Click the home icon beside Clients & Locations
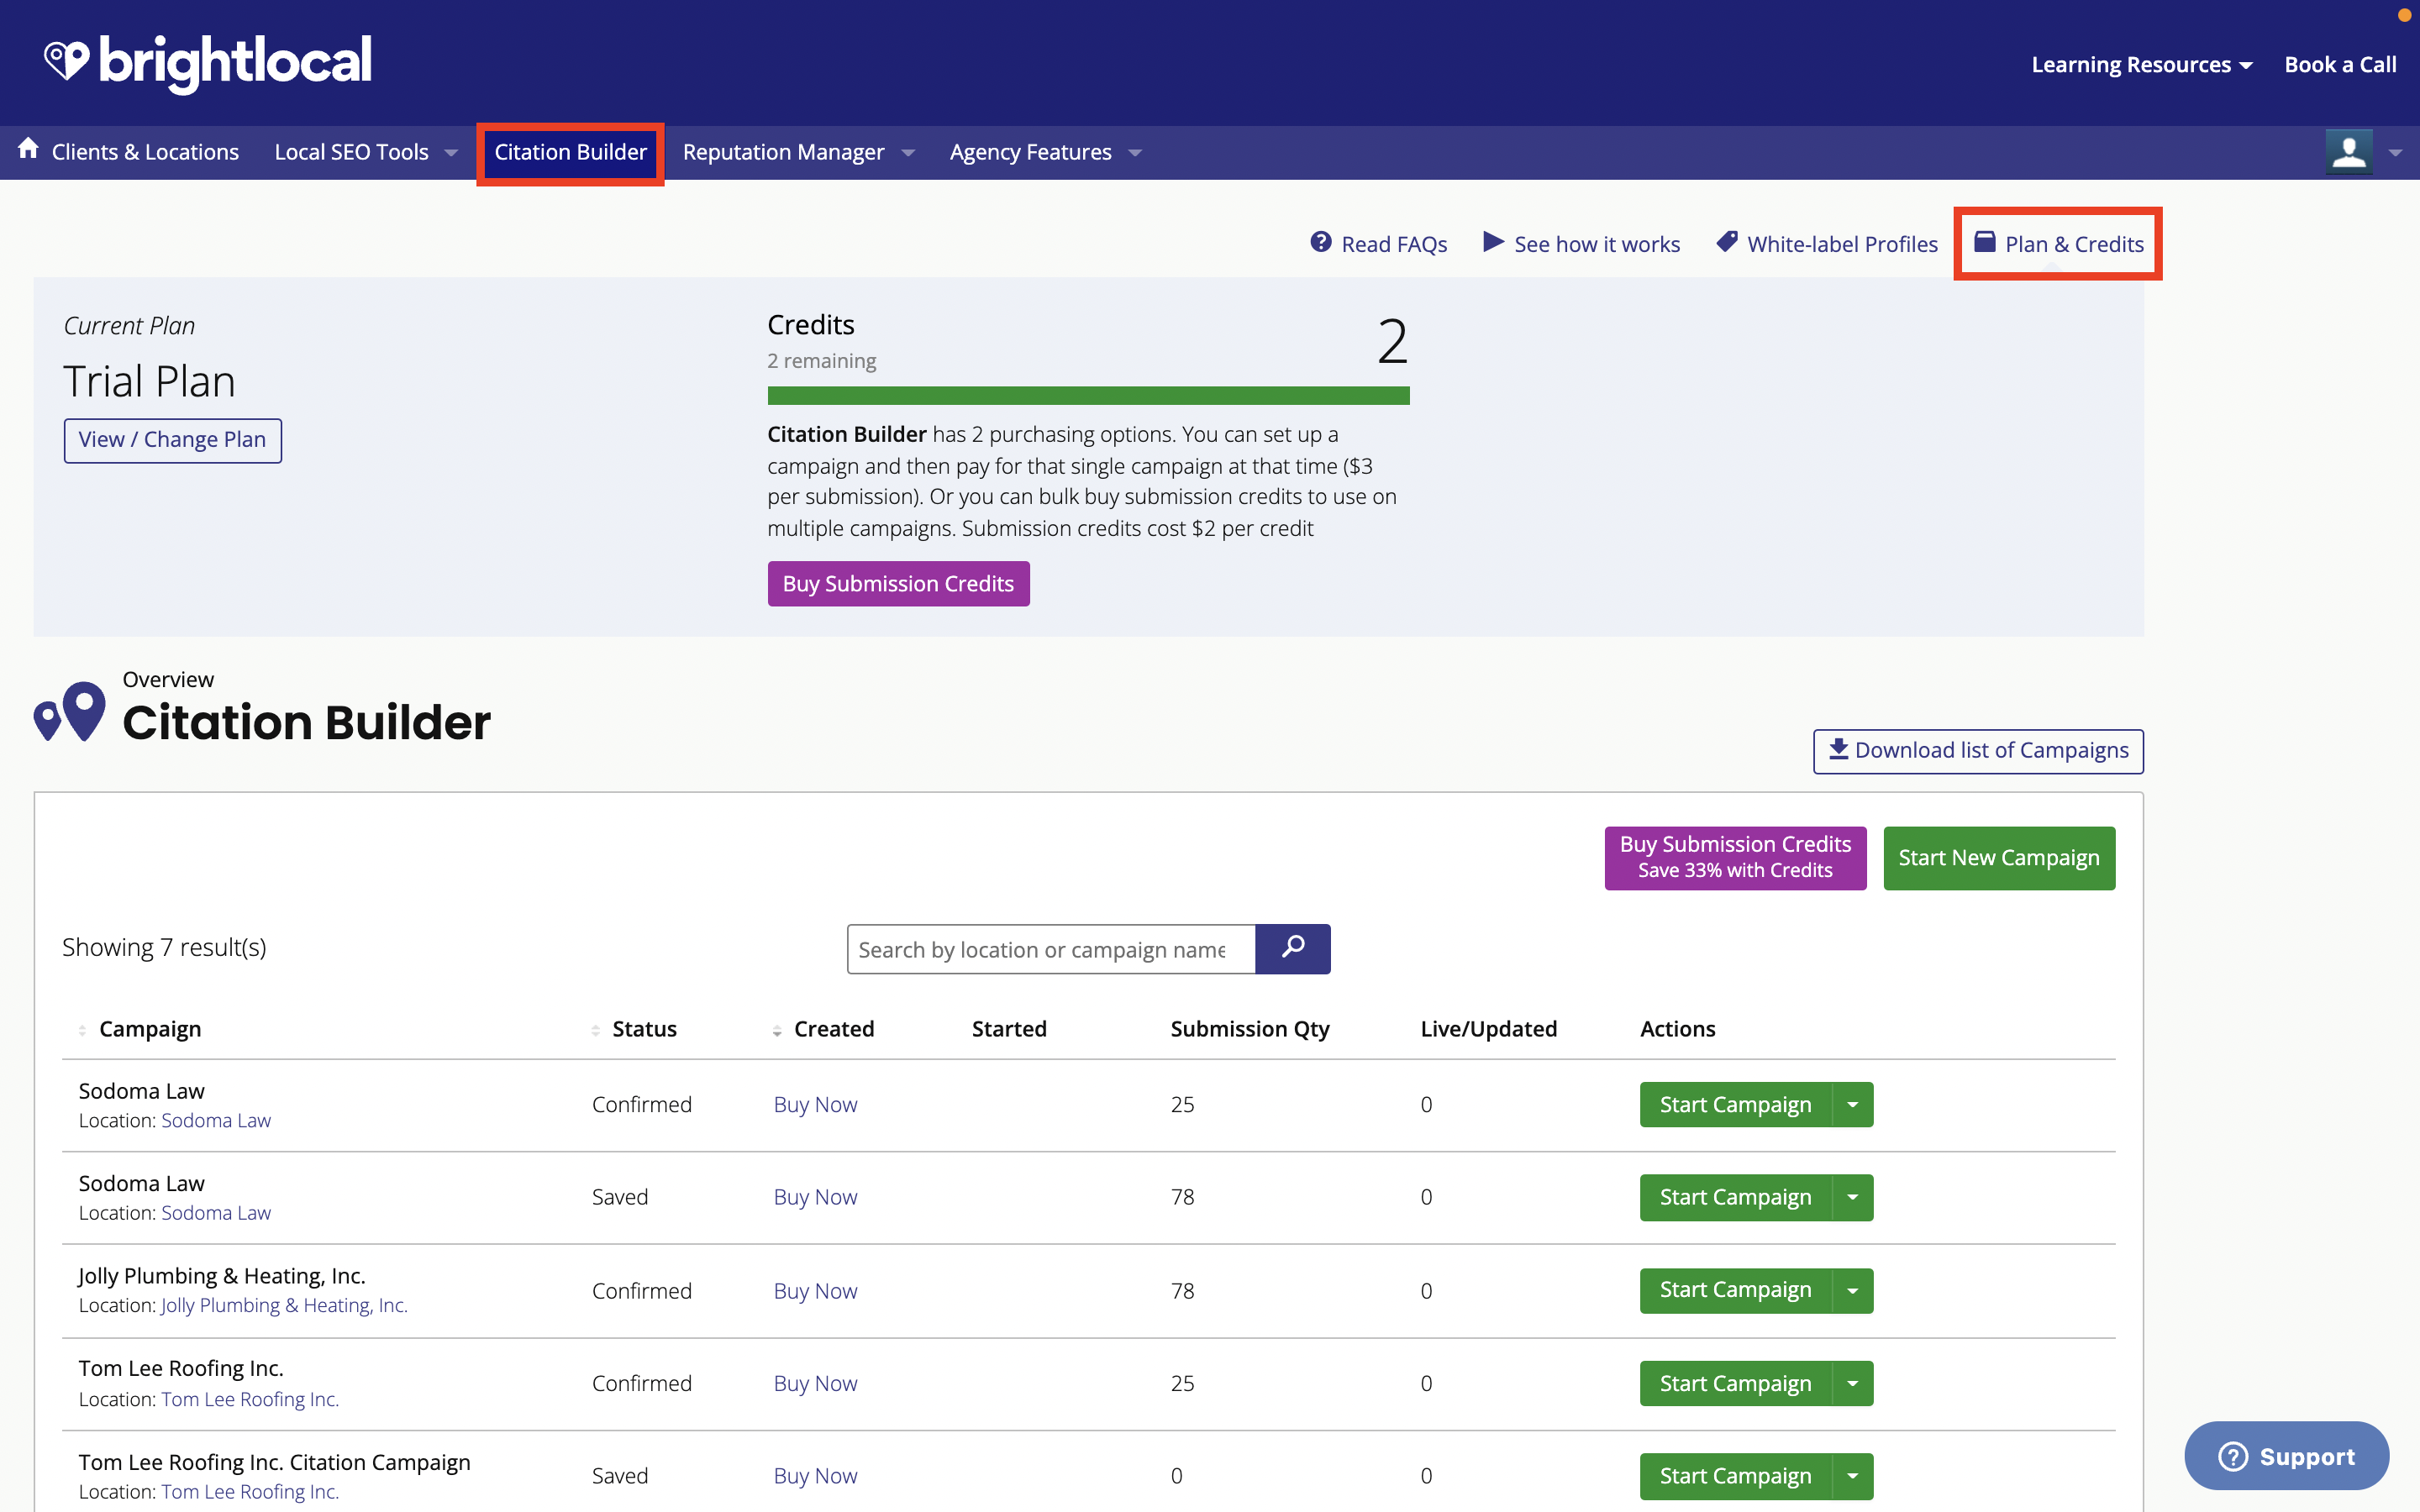 point(28,149)
